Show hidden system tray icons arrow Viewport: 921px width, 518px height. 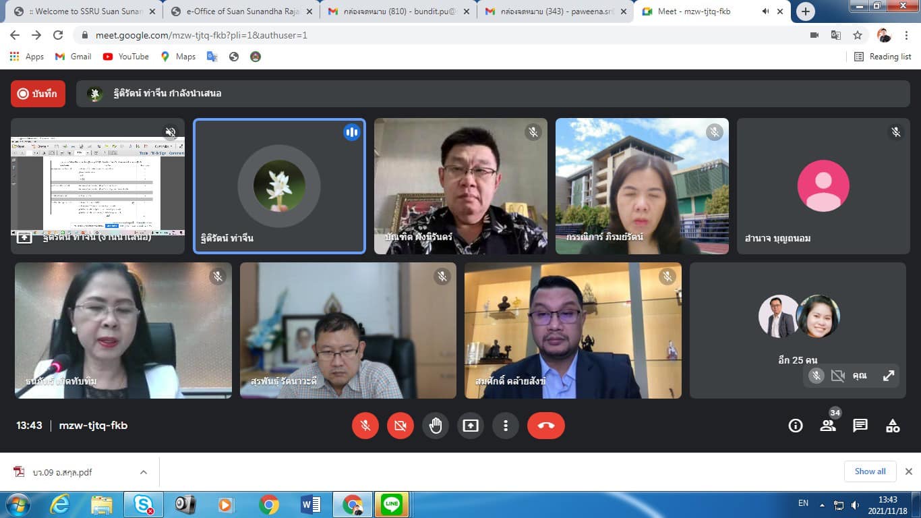822,505
